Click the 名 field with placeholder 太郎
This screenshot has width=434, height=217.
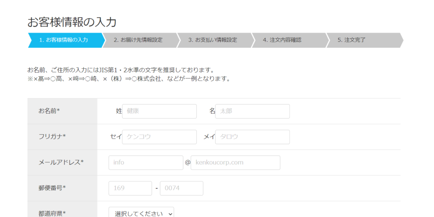253,111
